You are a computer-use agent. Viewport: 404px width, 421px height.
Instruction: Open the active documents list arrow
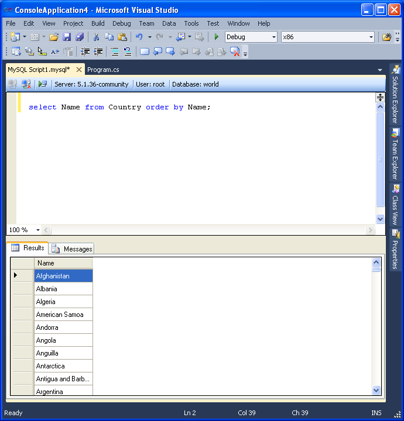click(x=379, y=70)
